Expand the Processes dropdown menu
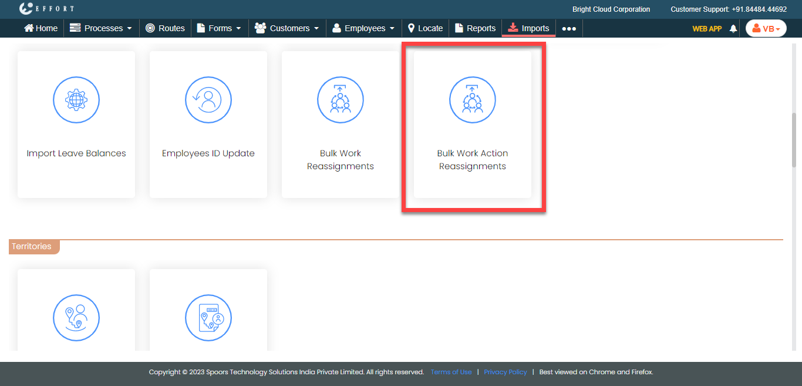Image resolution: width=802 pixels, height=386 pixels. (x=101, y=28)
